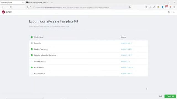The image size is (177, 99).
Task: Click the Create Kit button
Action: (170, 96)
